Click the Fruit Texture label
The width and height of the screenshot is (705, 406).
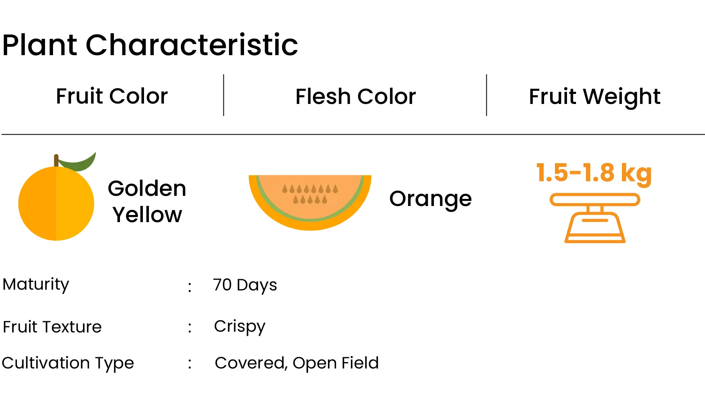[52, 327]
